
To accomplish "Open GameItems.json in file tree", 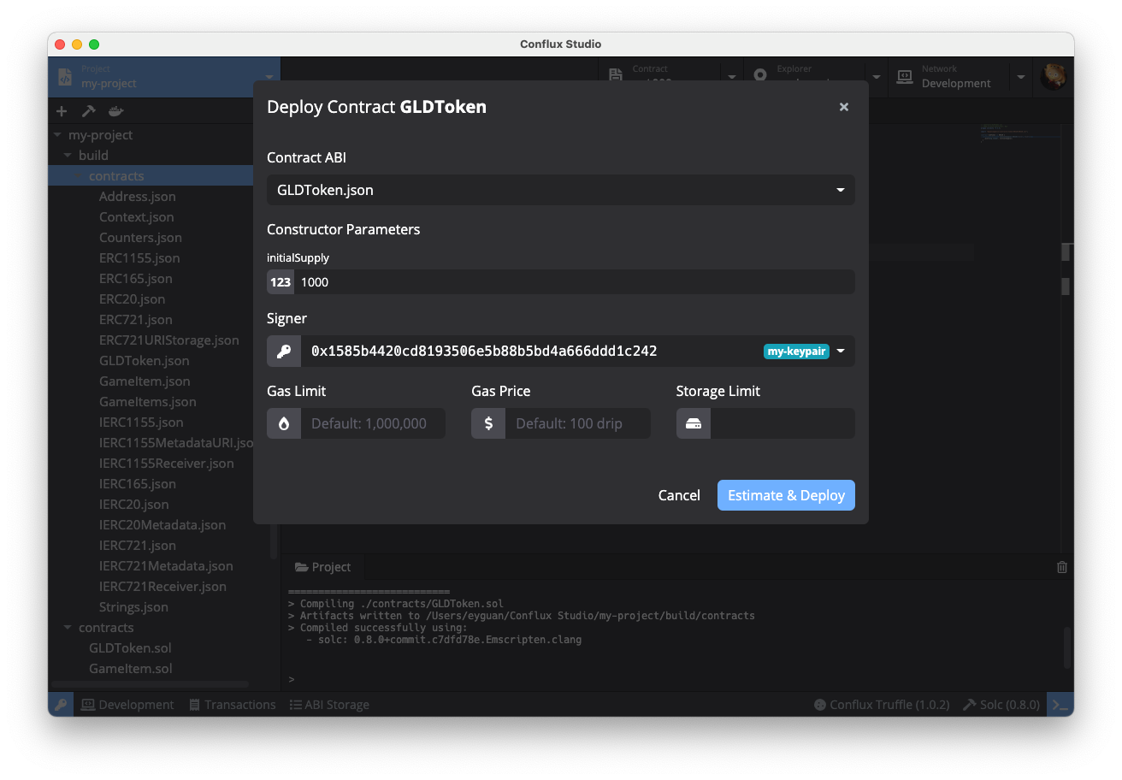I will click(147, 402).
